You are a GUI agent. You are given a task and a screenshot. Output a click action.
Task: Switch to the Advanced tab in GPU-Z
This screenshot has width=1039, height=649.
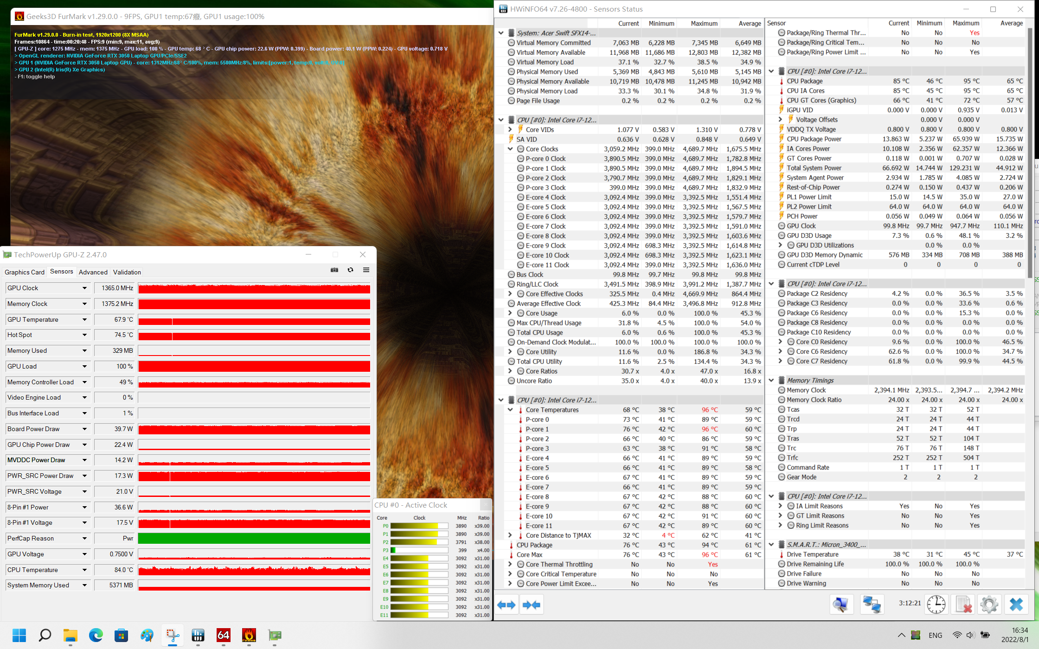pyautogui.click(x=93, y=272)
